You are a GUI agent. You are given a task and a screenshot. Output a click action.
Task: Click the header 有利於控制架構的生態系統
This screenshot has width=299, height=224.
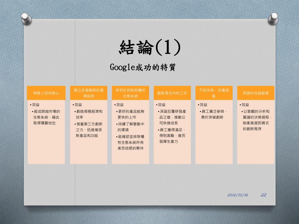click(x=131, y=93)
